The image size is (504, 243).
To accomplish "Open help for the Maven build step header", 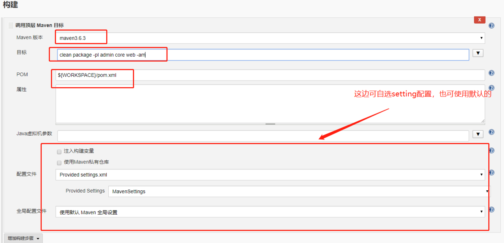I will pyautogui.click(x=491, y=26).
